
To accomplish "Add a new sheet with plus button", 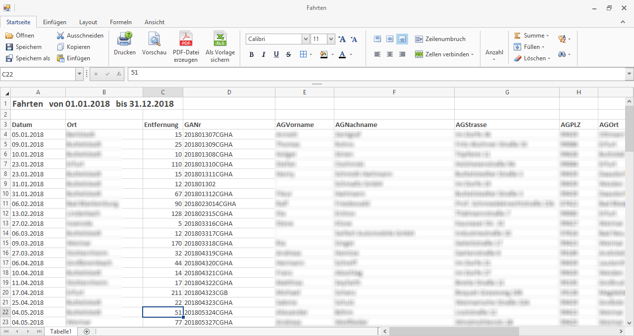I will (87, 332).
